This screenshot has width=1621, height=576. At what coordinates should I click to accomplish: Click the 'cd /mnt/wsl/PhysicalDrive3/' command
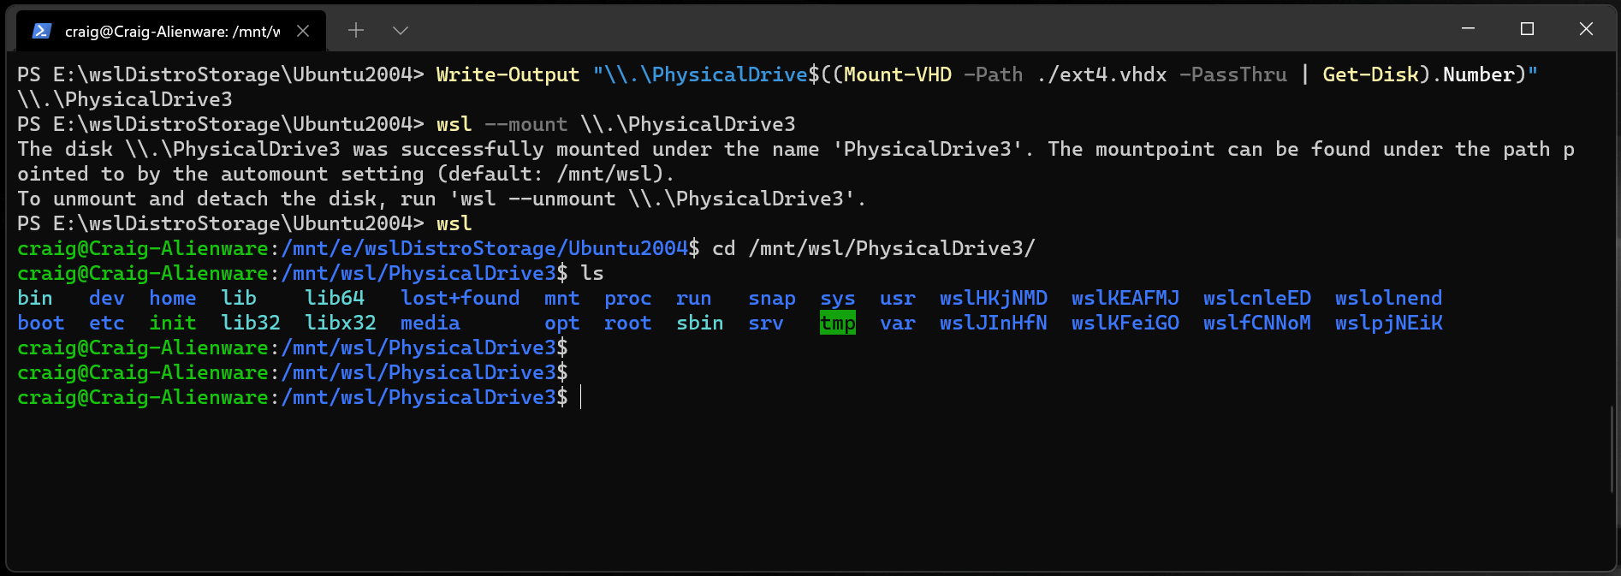[874, 248]
